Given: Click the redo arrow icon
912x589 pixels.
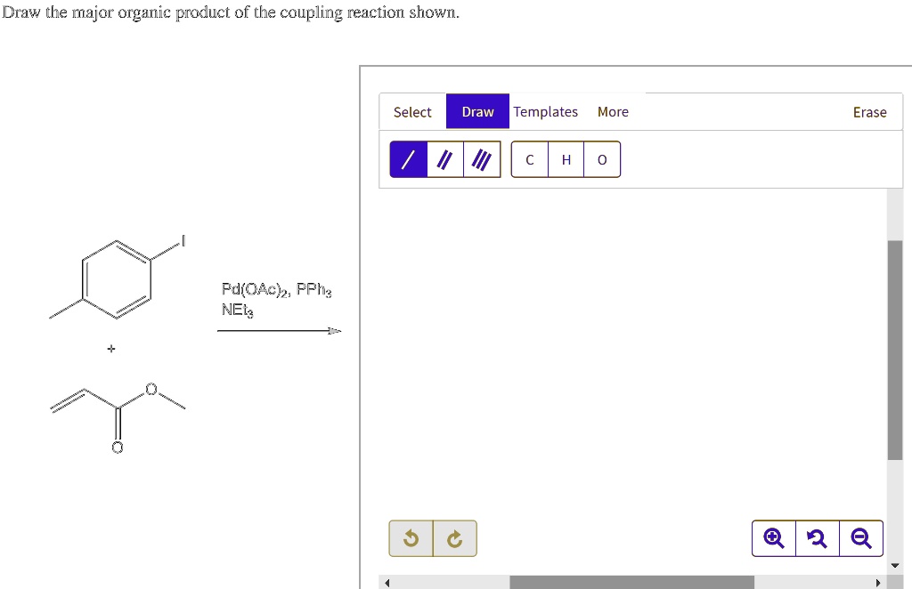Looking at the screenshot, I should [x=454, y=538].
